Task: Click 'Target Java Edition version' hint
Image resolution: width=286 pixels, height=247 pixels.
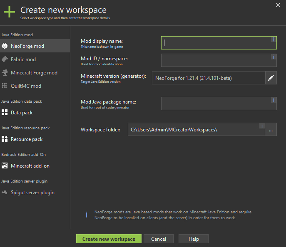Action: (x=100, y=82)
